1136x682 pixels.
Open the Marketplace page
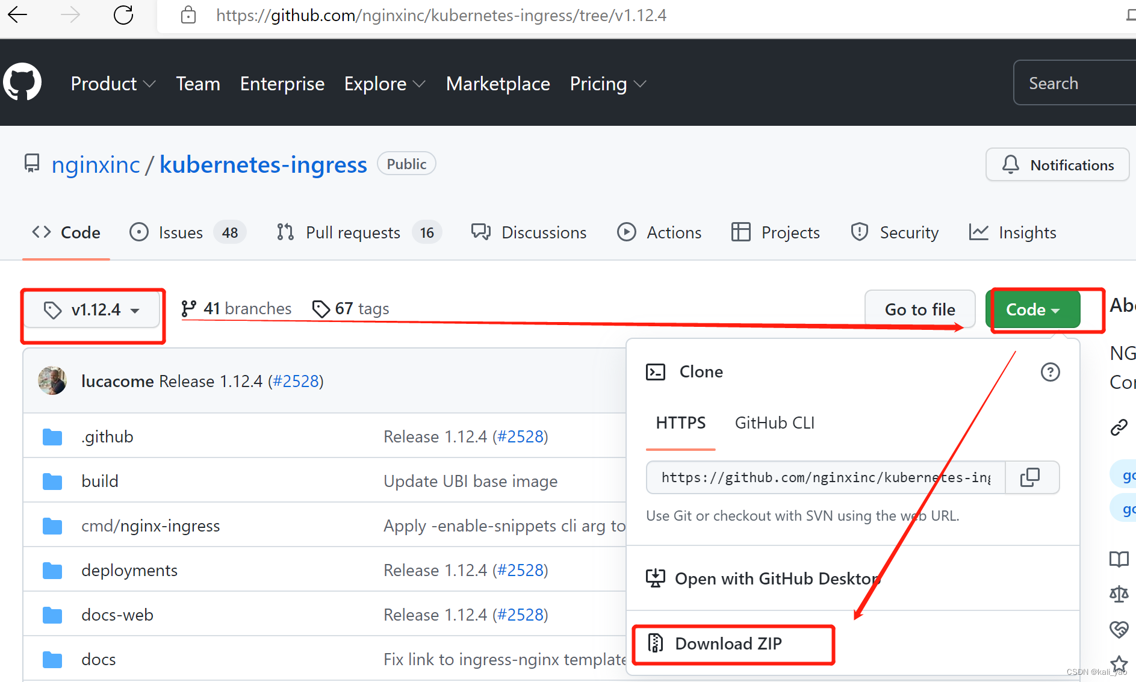click(x=498, y=84)
